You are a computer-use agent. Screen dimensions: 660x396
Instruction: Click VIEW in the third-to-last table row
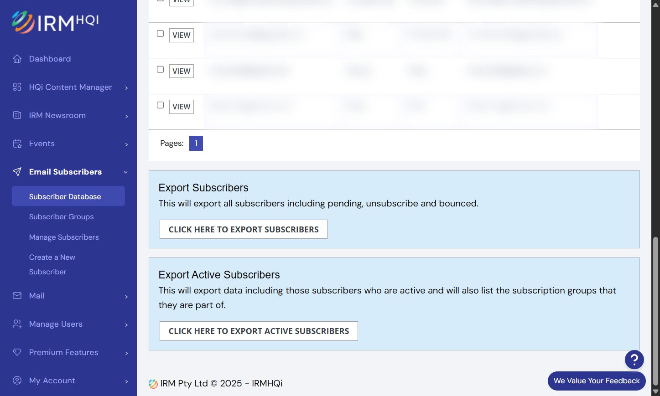coord(182,35)
